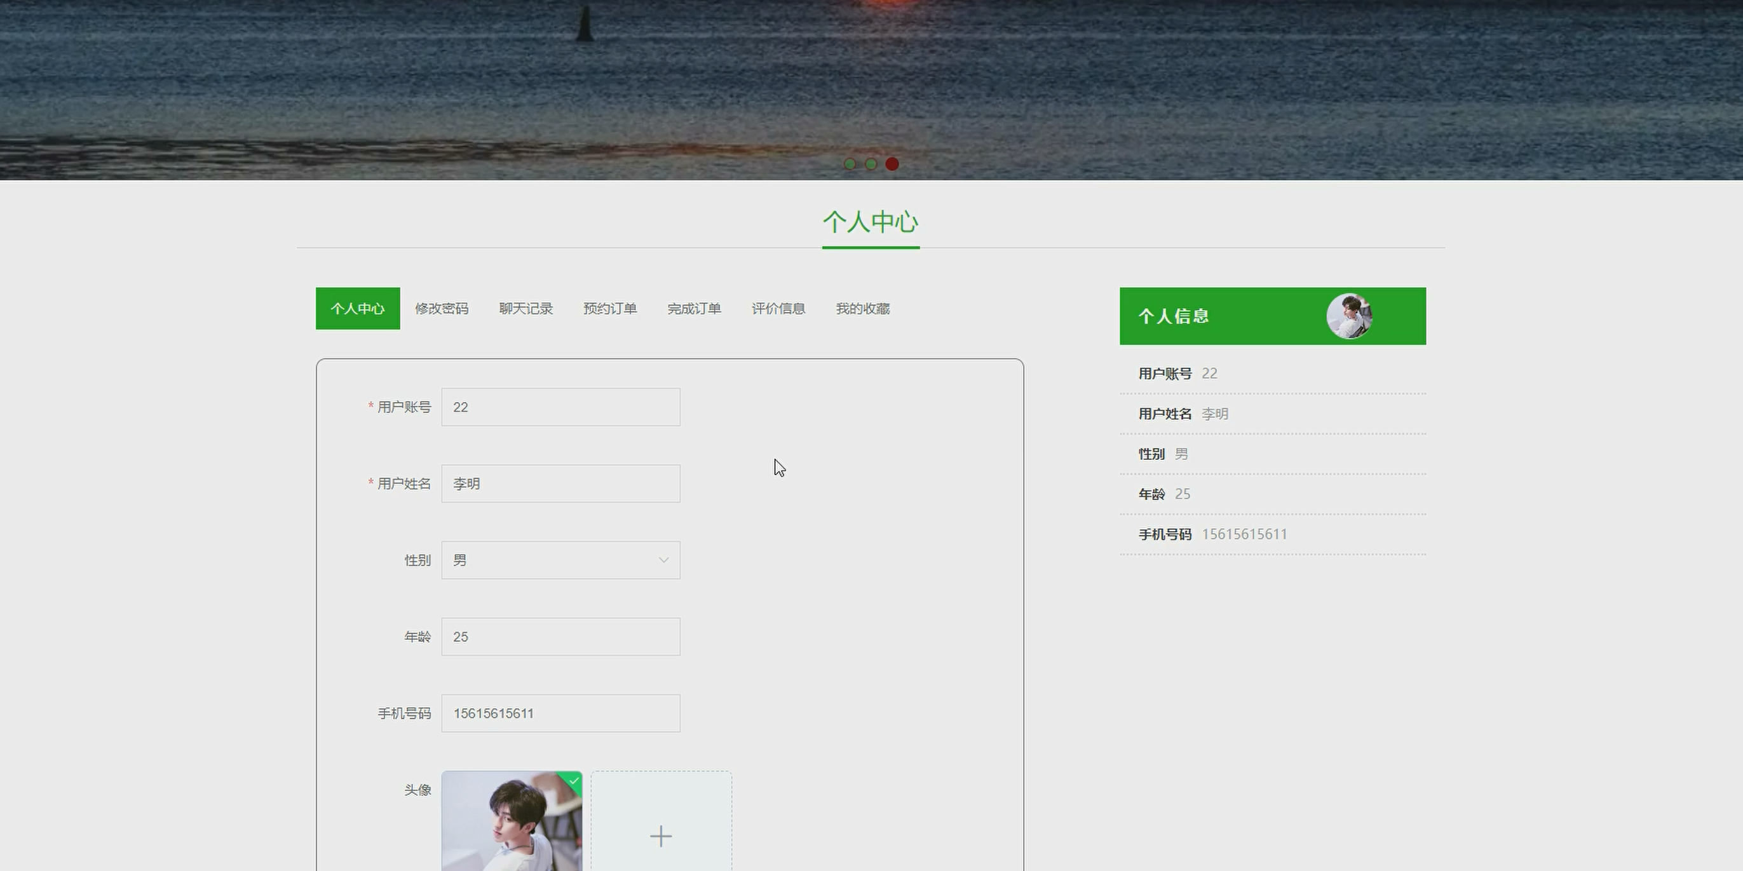Click into the 用户姓名 input field

coord(561,483)
